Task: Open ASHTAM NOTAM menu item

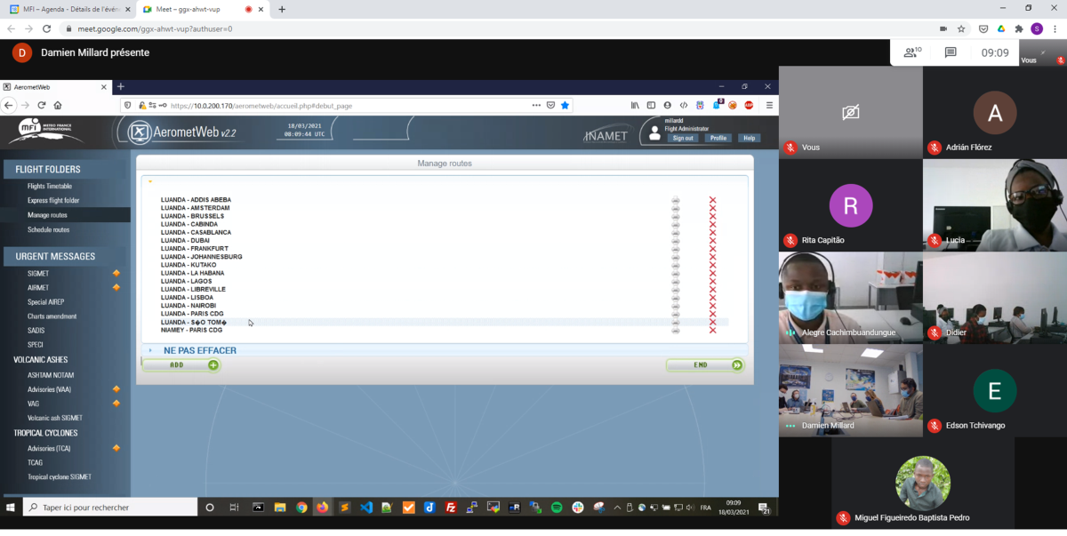Action: click(x=51, y=375)
